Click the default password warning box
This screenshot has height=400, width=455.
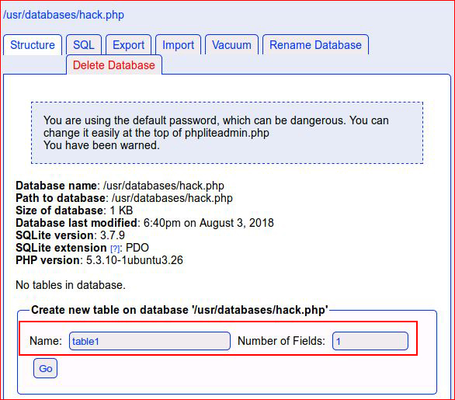227,133
